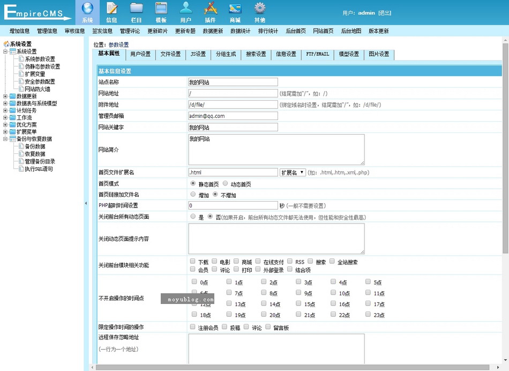
Task: Open 数据统计 in the top menu
Action: tap(241, 31)
